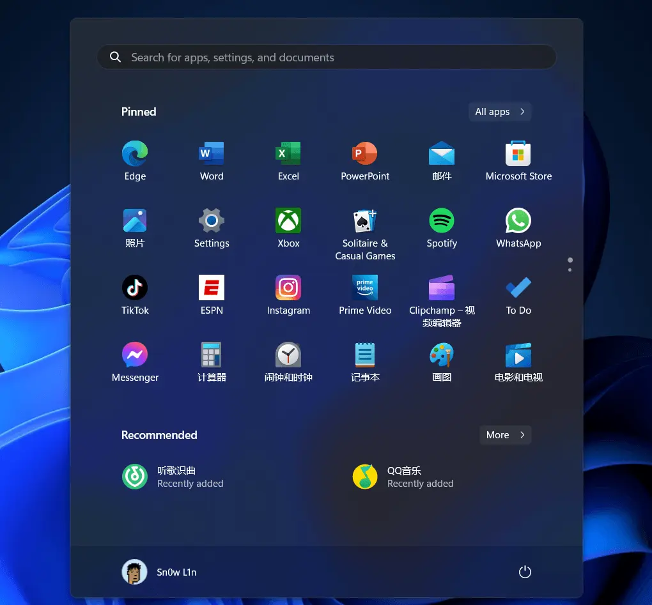Start PowerPoint from pinned apps
The image size is (652, 605).
click(x=365, y=160)
